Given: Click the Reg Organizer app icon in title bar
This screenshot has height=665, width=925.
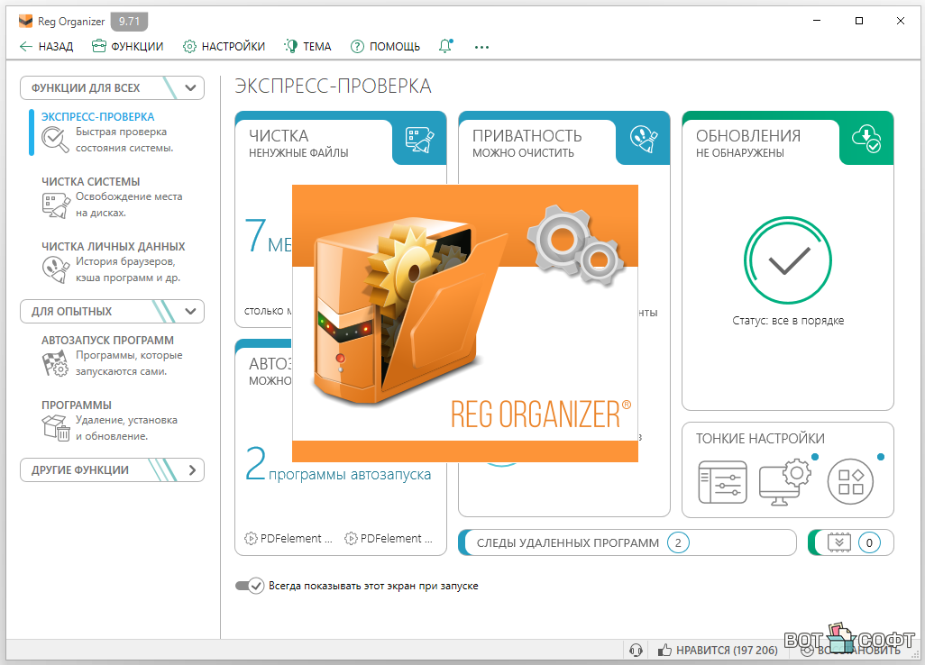Looking at the screenshot, I should point(25,22).
